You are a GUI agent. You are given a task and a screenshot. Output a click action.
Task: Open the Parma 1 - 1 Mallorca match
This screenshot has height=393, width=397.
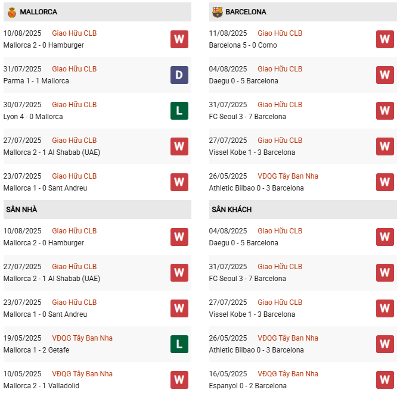(x=36, y=81)
